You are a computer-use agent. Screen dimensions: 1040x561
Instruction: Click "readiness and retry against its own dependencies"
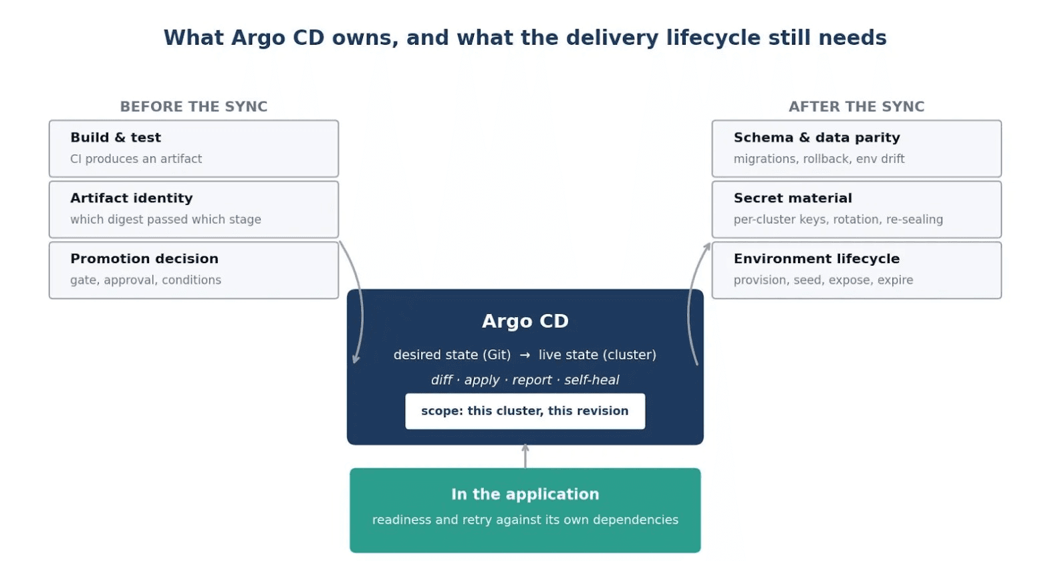tap(525, 520)
